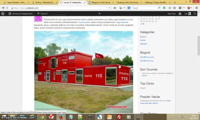Click the Adblock red stop icon
200x120 pixels.
point(189,8)
